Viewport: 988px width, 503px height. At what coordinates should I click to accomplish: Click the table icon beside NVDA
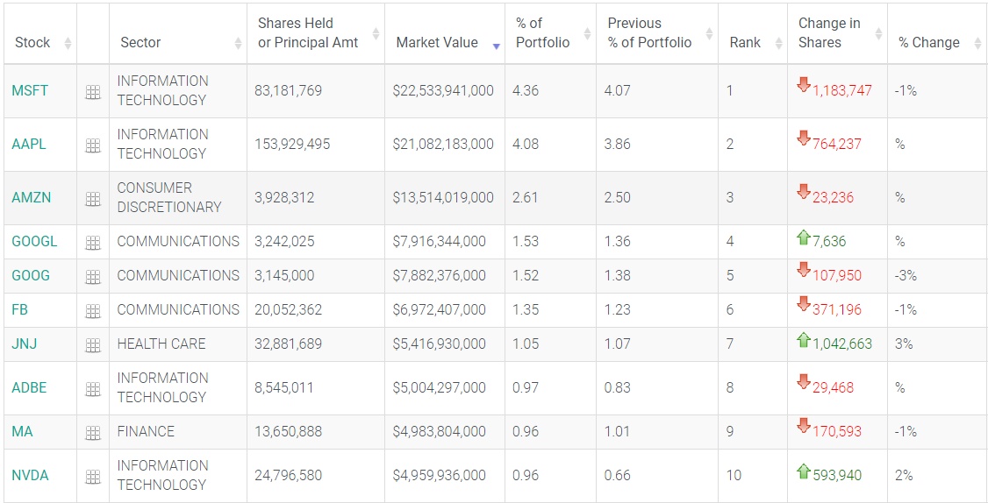[x=93, y=477]
